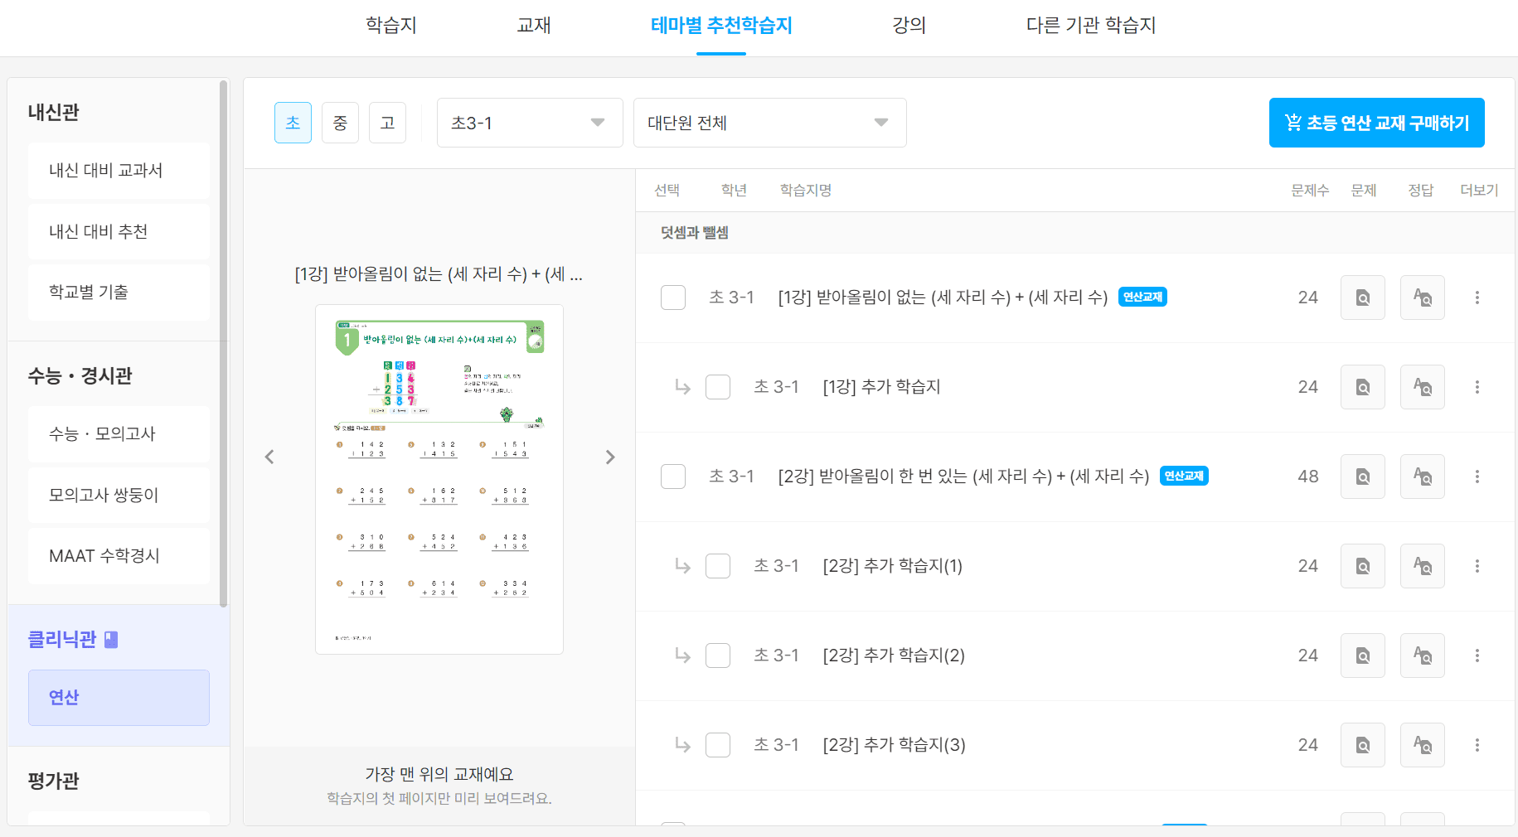Click next arrow on worksheet preview carousel

(x=610, y=456)
